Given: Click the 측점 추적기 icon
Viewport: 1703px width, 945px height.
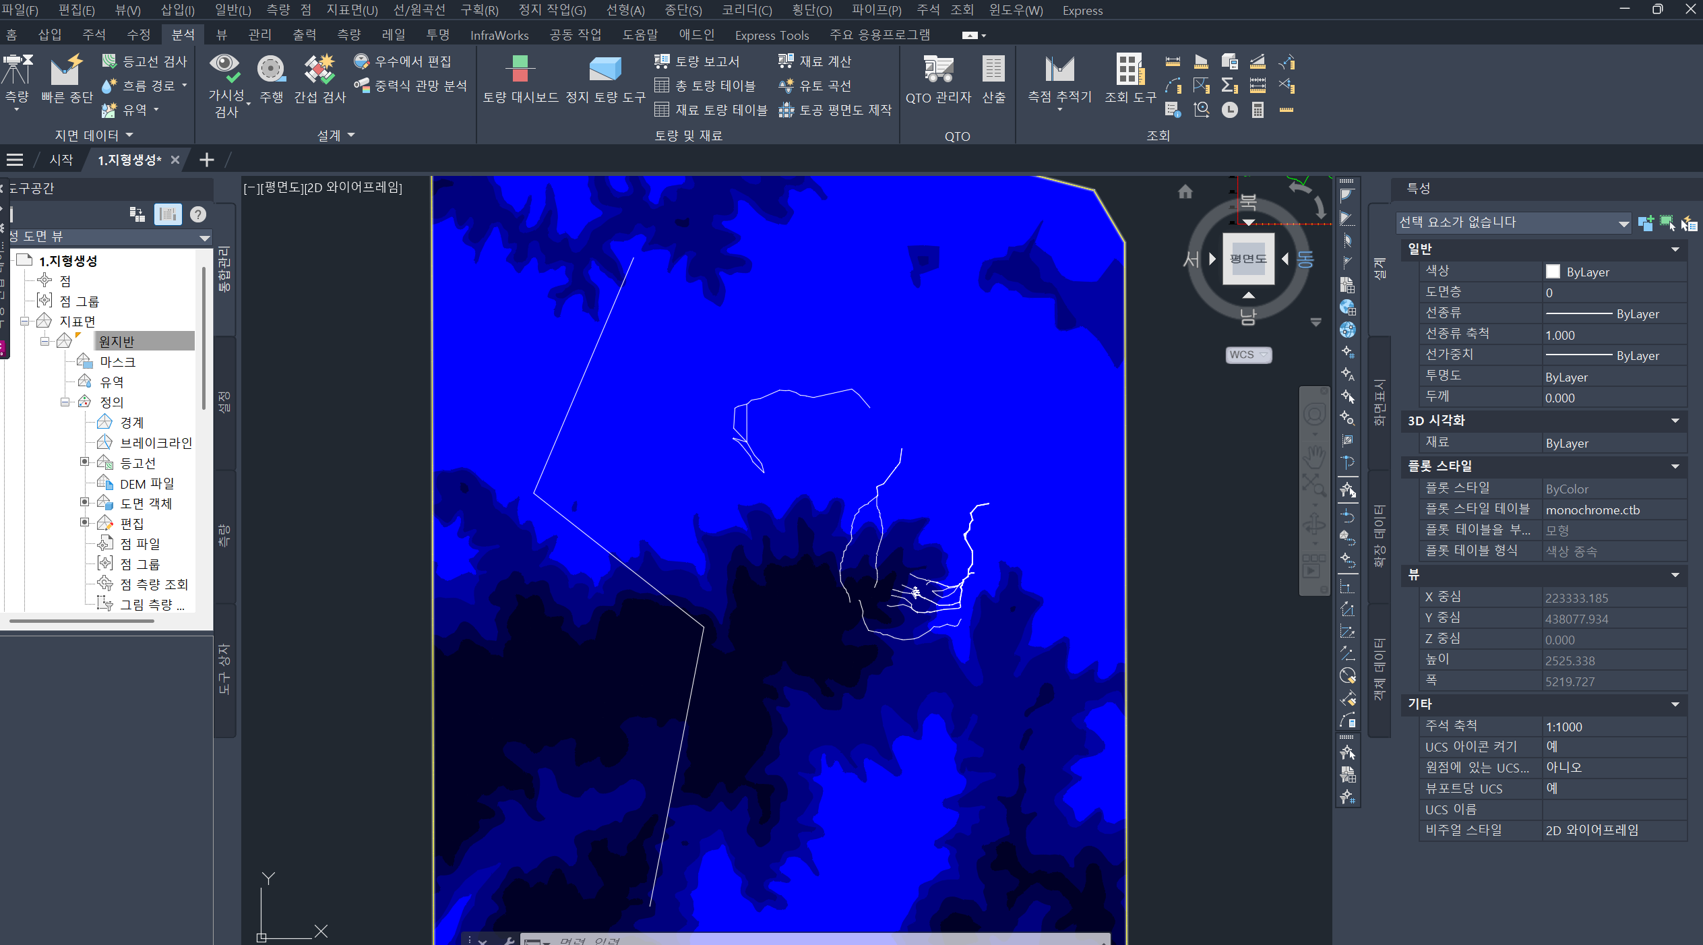Looking at the screenshot, I should [1059, 69].
